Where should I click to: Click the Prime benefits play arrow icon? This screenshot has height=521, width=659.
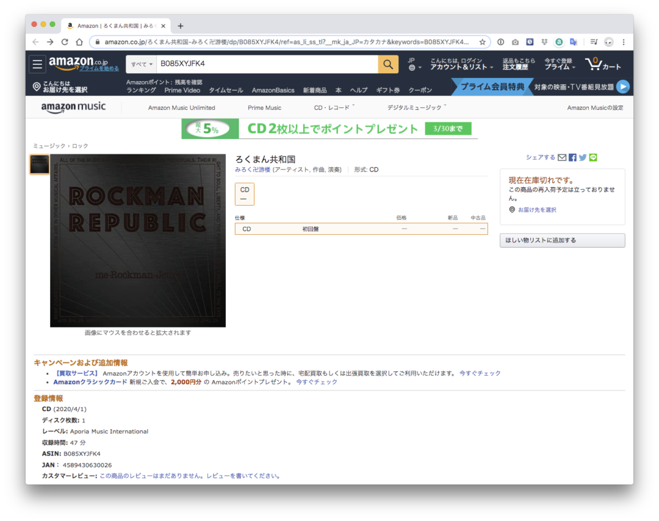pos(623,87)
